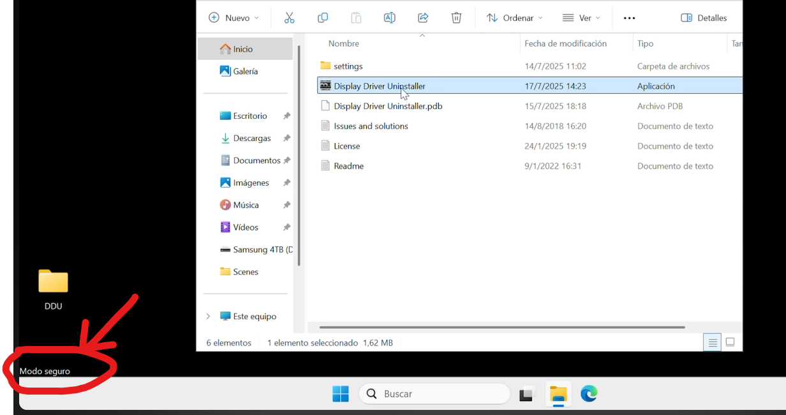Click the Share icon in toolbar

click(x=422, y=18)
